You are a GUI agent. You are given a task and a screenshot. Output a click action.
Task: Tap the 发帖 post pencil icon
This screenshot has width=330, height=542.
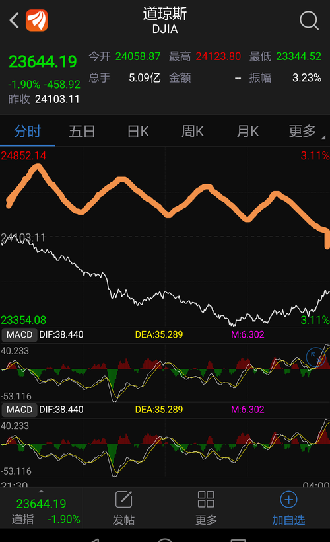[123, 499]
